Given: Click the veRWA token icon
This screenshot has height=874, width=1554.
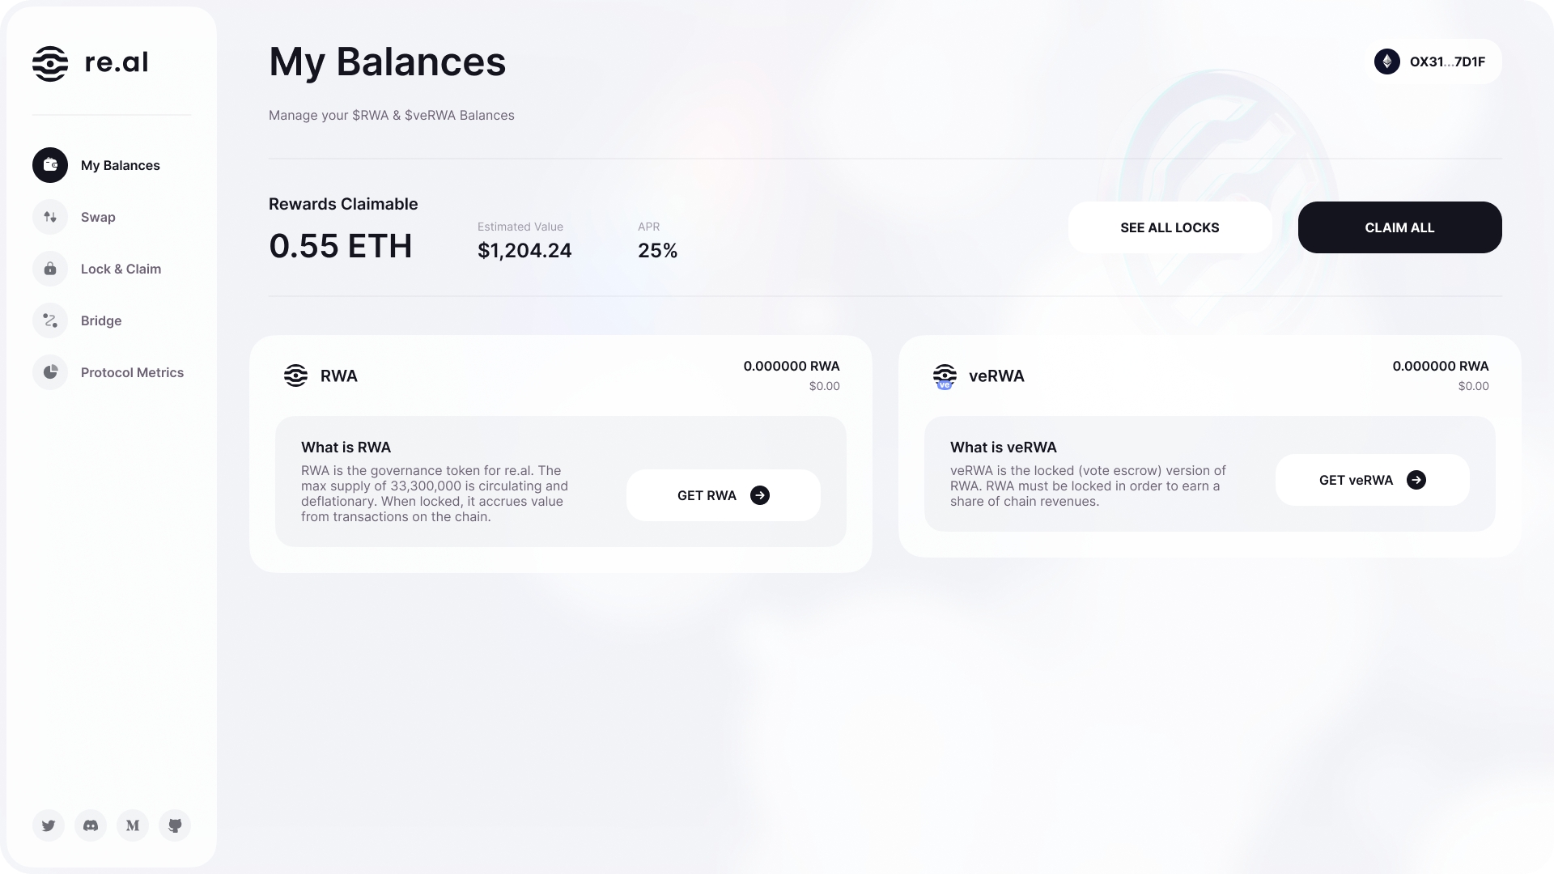Looking at the screenshot, I should [x=945, y=376].
